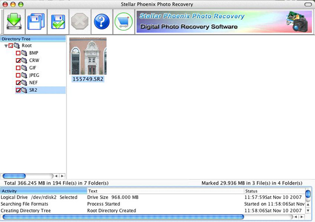Select the BMP folder label
The image size is (315, 222).
(x=34, y=53)
